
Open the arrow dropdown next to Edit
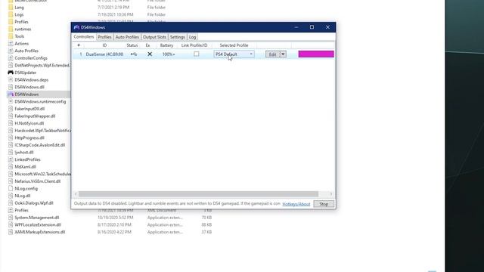click(x=283, y=54)
